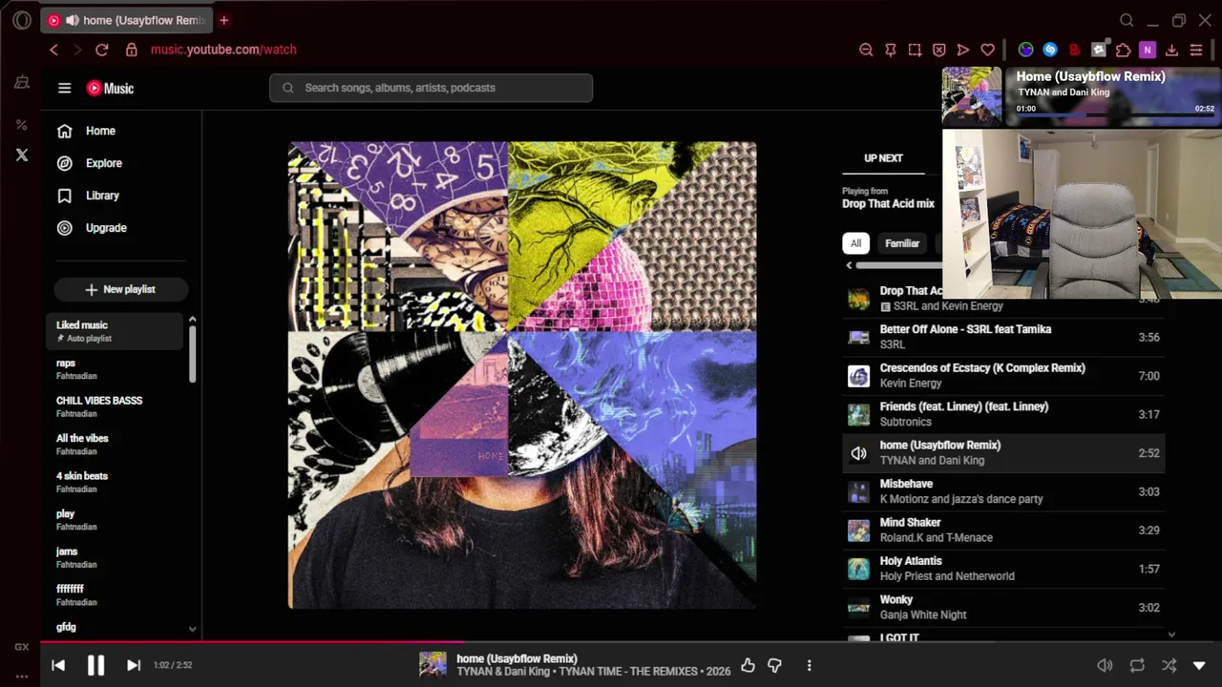The height and width of the screenshot is (687, 1222).
Task: Open a new browser tab
Action: (x=224, y=20)
